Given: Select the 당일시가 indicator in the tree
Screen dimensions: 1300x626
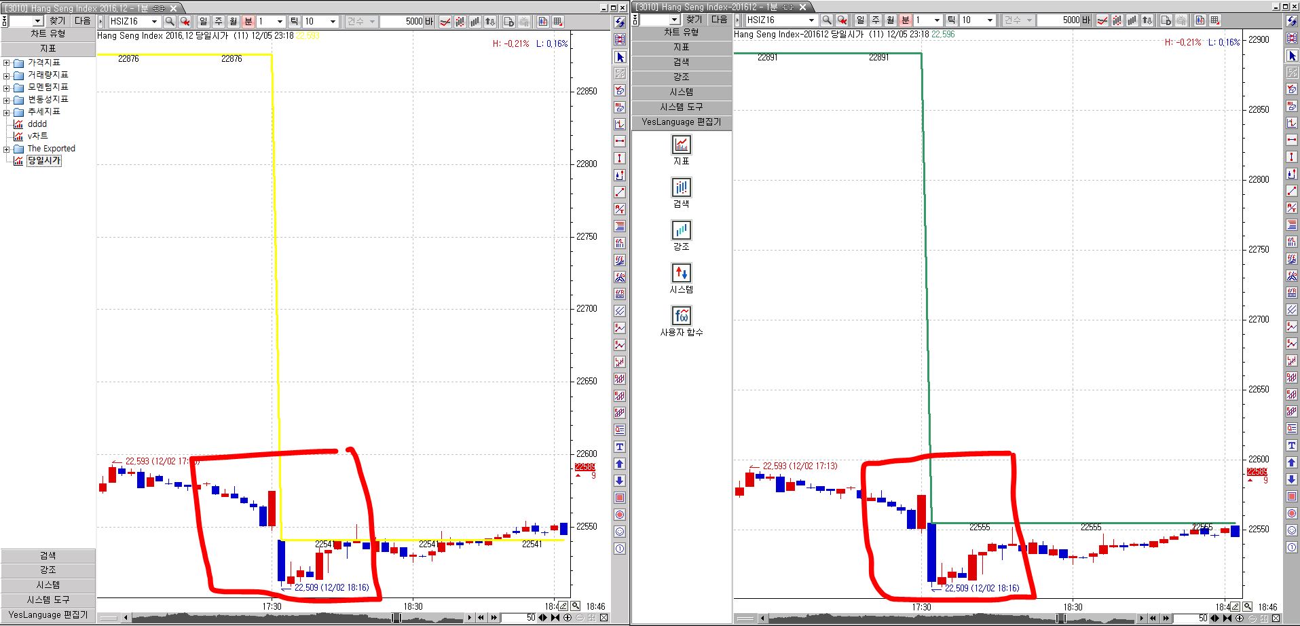Looking at the screenshot, I should click(44, 161).
